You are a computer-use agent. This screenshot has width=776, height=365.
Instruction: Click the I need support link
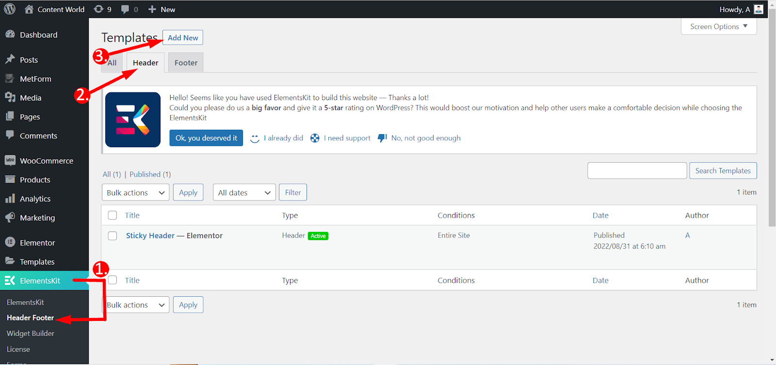coord(347,138)
